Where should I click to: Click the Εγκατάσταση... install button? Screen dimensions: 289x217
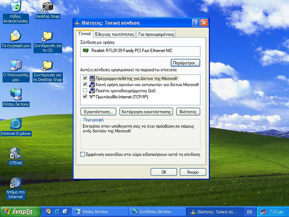pos(98,112)
